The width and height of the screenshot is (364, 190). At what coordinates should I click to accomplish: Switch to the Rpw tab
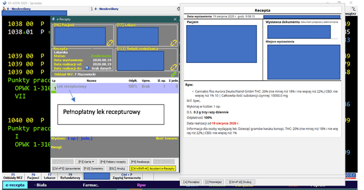click(141, 185)
